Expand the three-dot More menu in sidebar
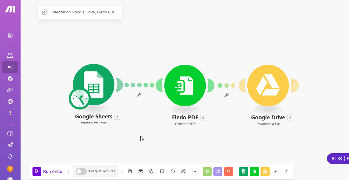349x180 pixels. 10,113
